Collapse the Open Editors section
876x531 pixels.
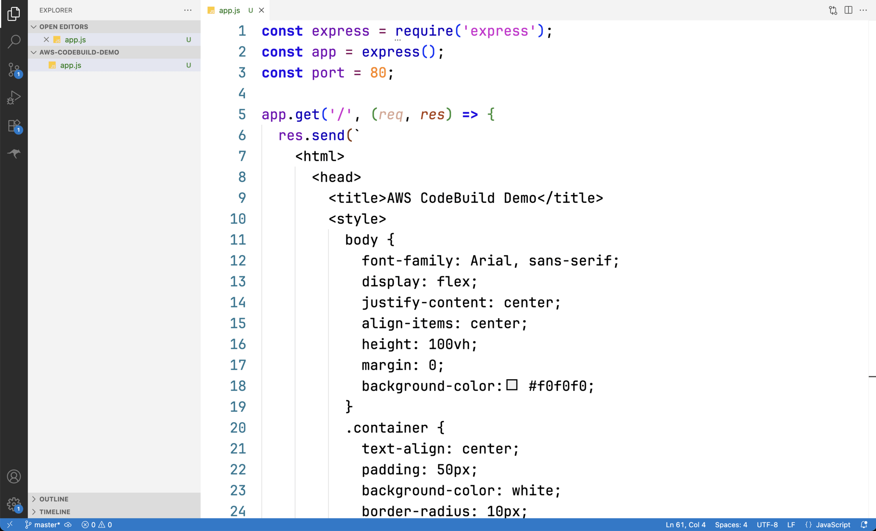(63, 27)
